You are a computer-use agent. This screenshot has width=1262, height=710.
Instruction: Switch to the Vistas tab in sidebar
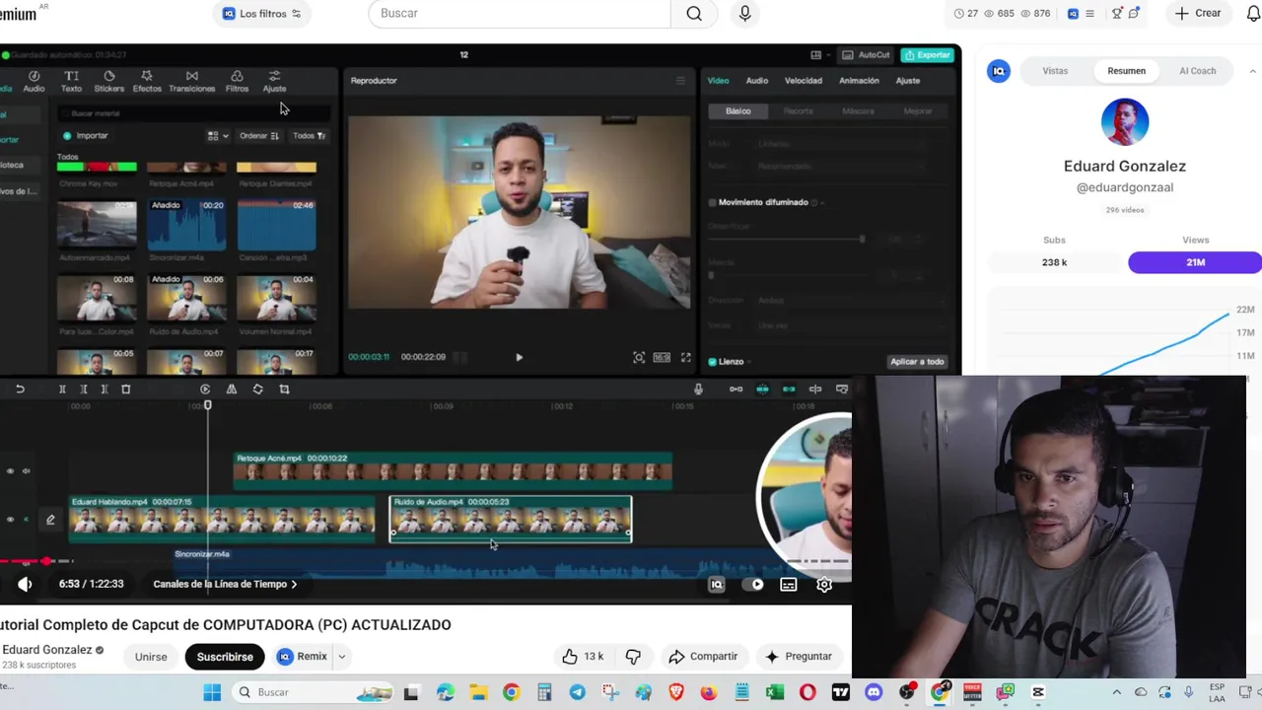pos(1055,71)
